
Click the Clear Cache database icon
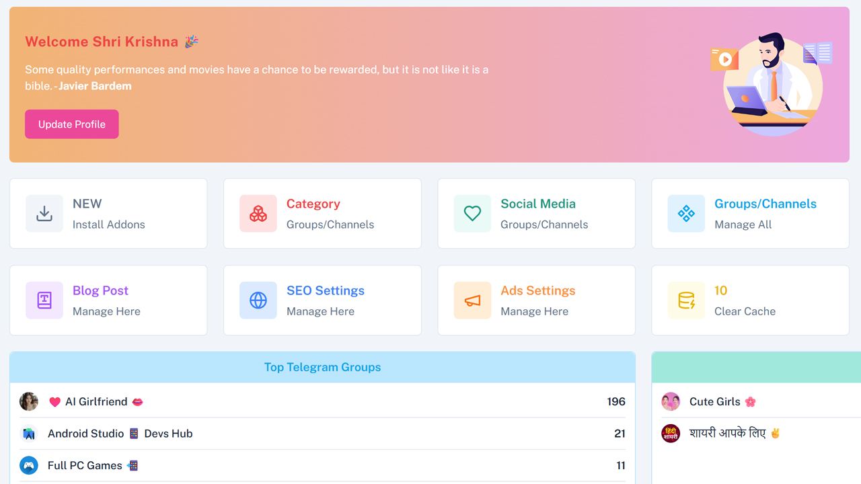(686, 300)
